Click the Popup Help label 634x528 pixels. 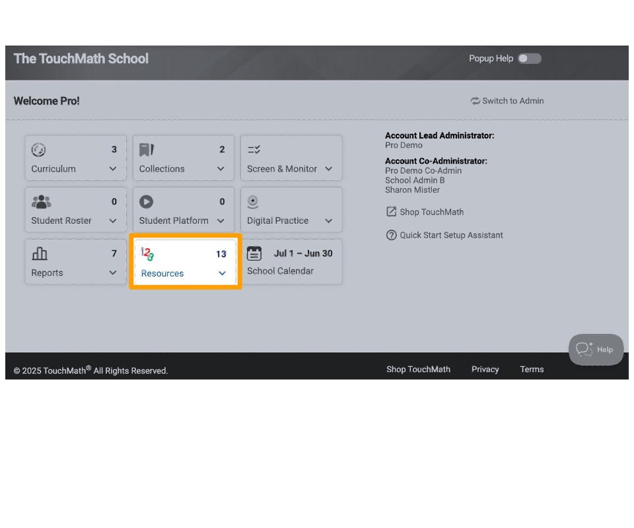pos(491,59)
